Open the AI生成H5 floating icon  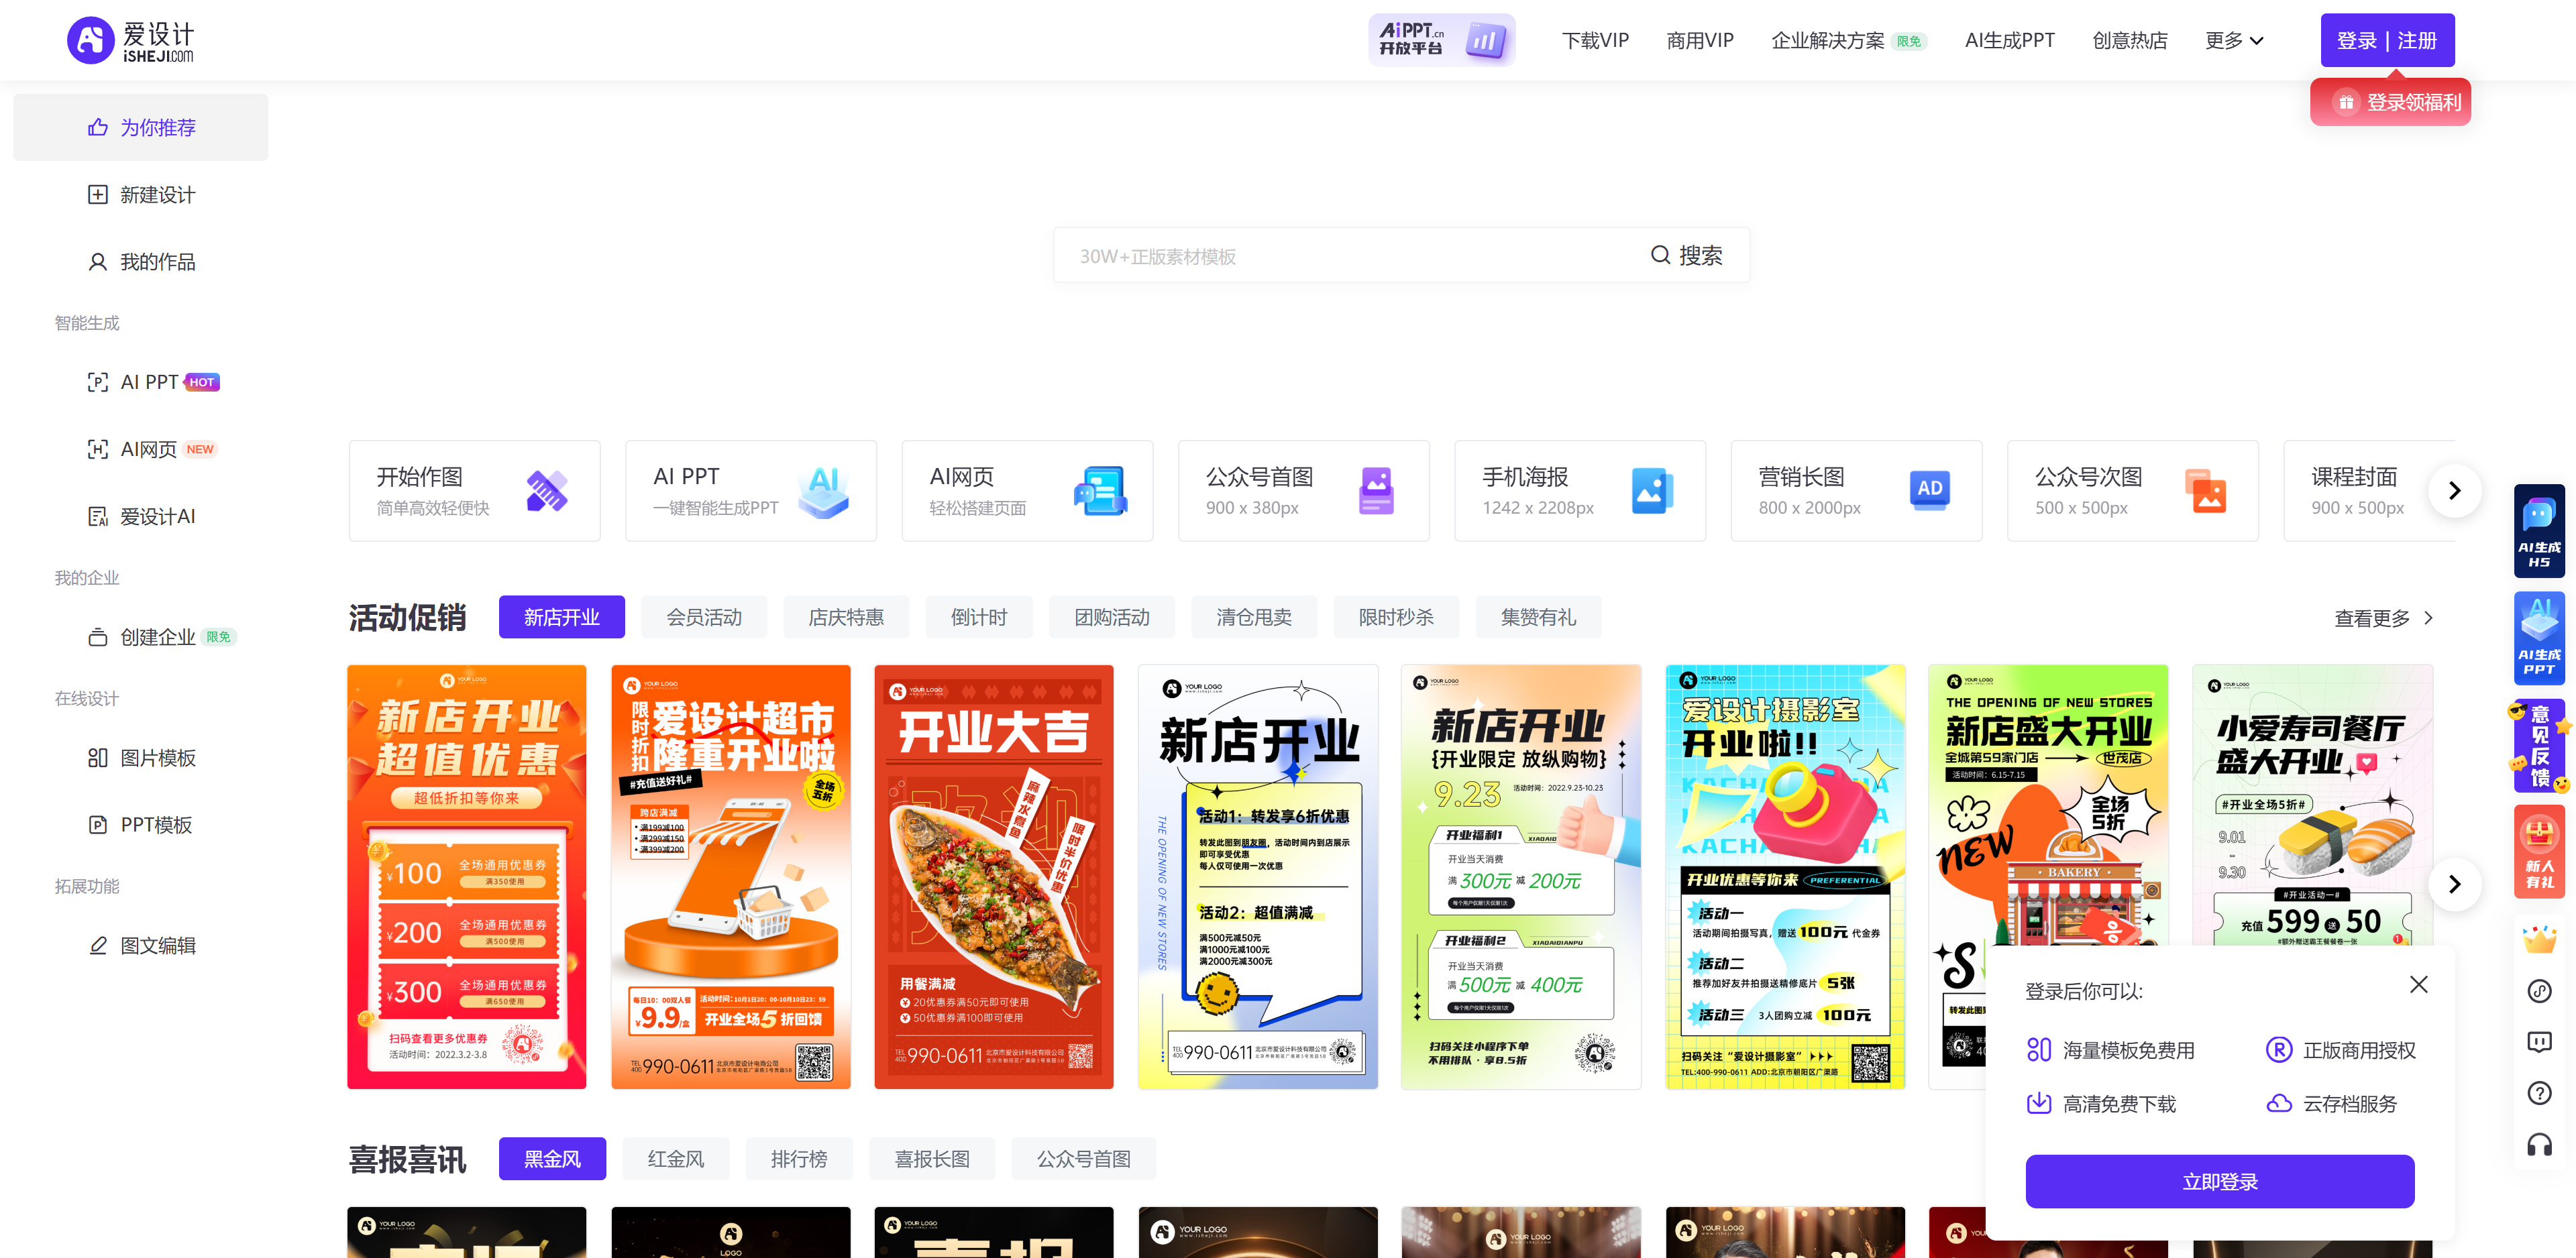click(2539, 531)
